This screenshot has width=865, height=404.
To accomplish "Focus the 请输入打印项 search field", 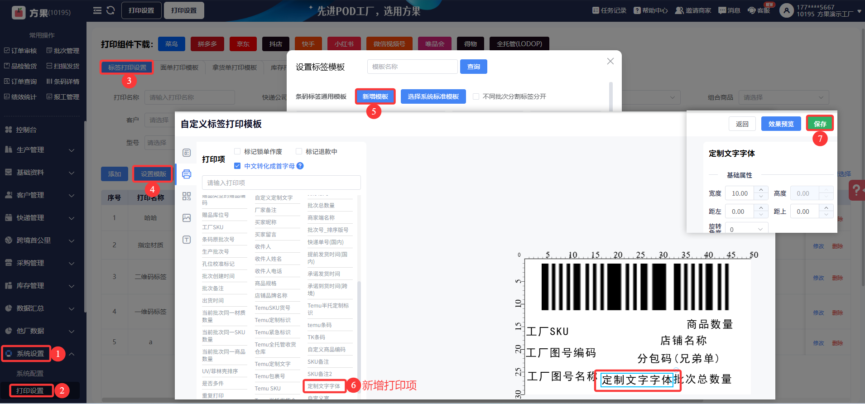I will point(281,183).
